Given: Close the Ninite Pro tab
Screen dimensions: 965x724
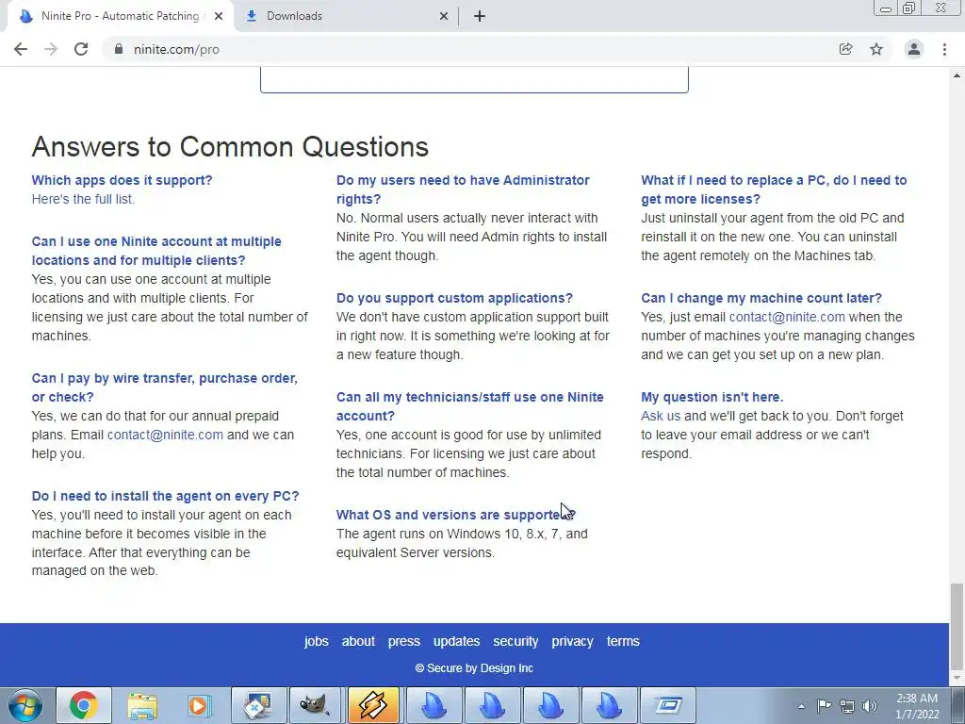Looking at the screenshot, I should coord(219,17).
